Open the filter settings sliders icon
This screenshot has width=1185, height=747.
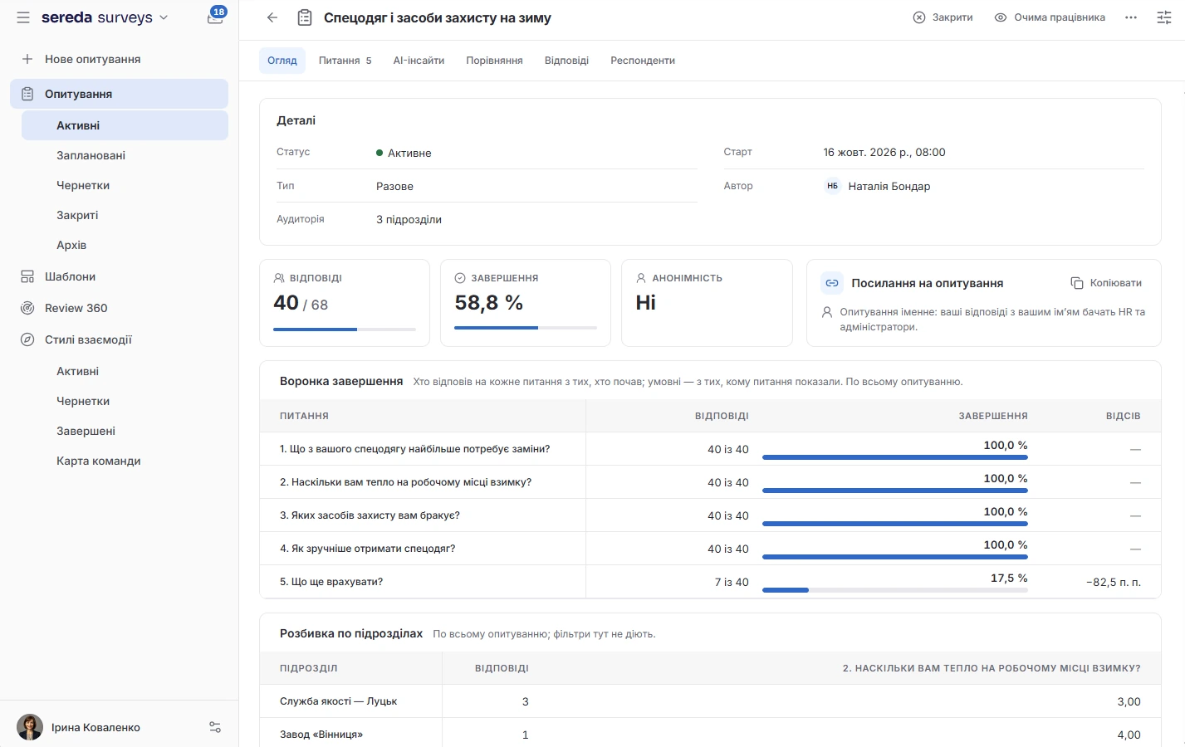[x=1164, y=17]
